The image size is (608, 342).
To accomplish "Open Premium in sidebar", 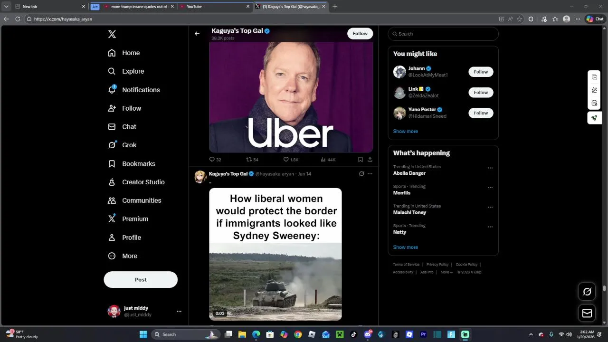I will (x=128, y=219).
